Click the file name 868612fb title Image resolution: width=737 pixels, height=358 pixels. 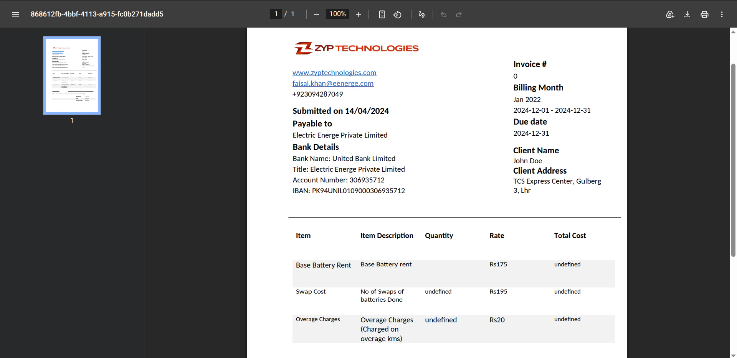tap(97, 14)
